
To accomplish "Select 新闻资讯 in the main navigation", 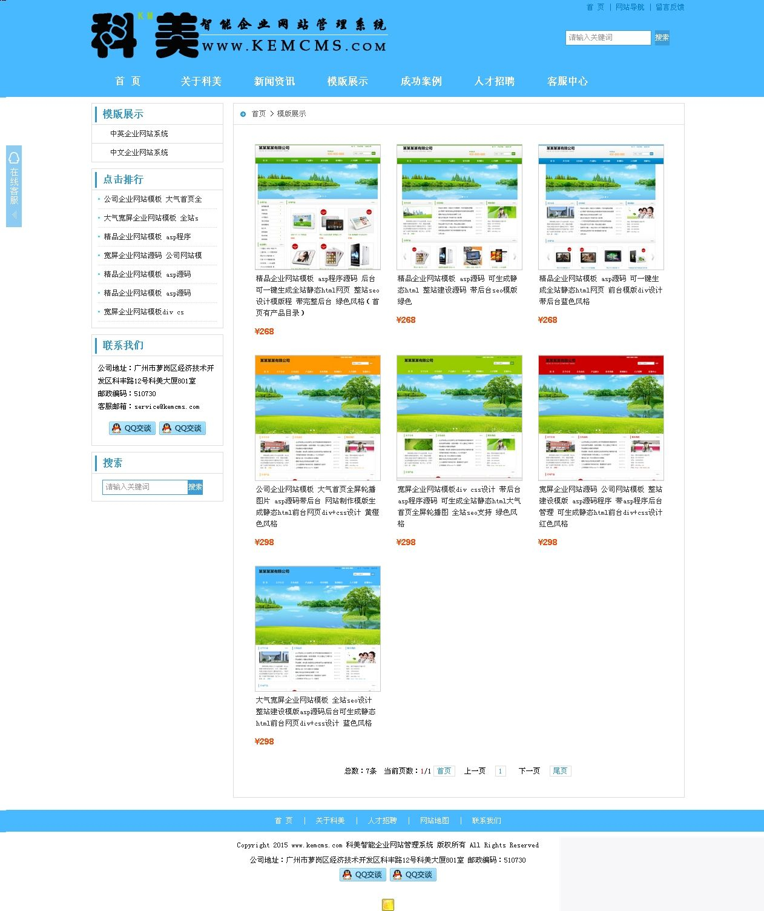I will tap(275, 81).
